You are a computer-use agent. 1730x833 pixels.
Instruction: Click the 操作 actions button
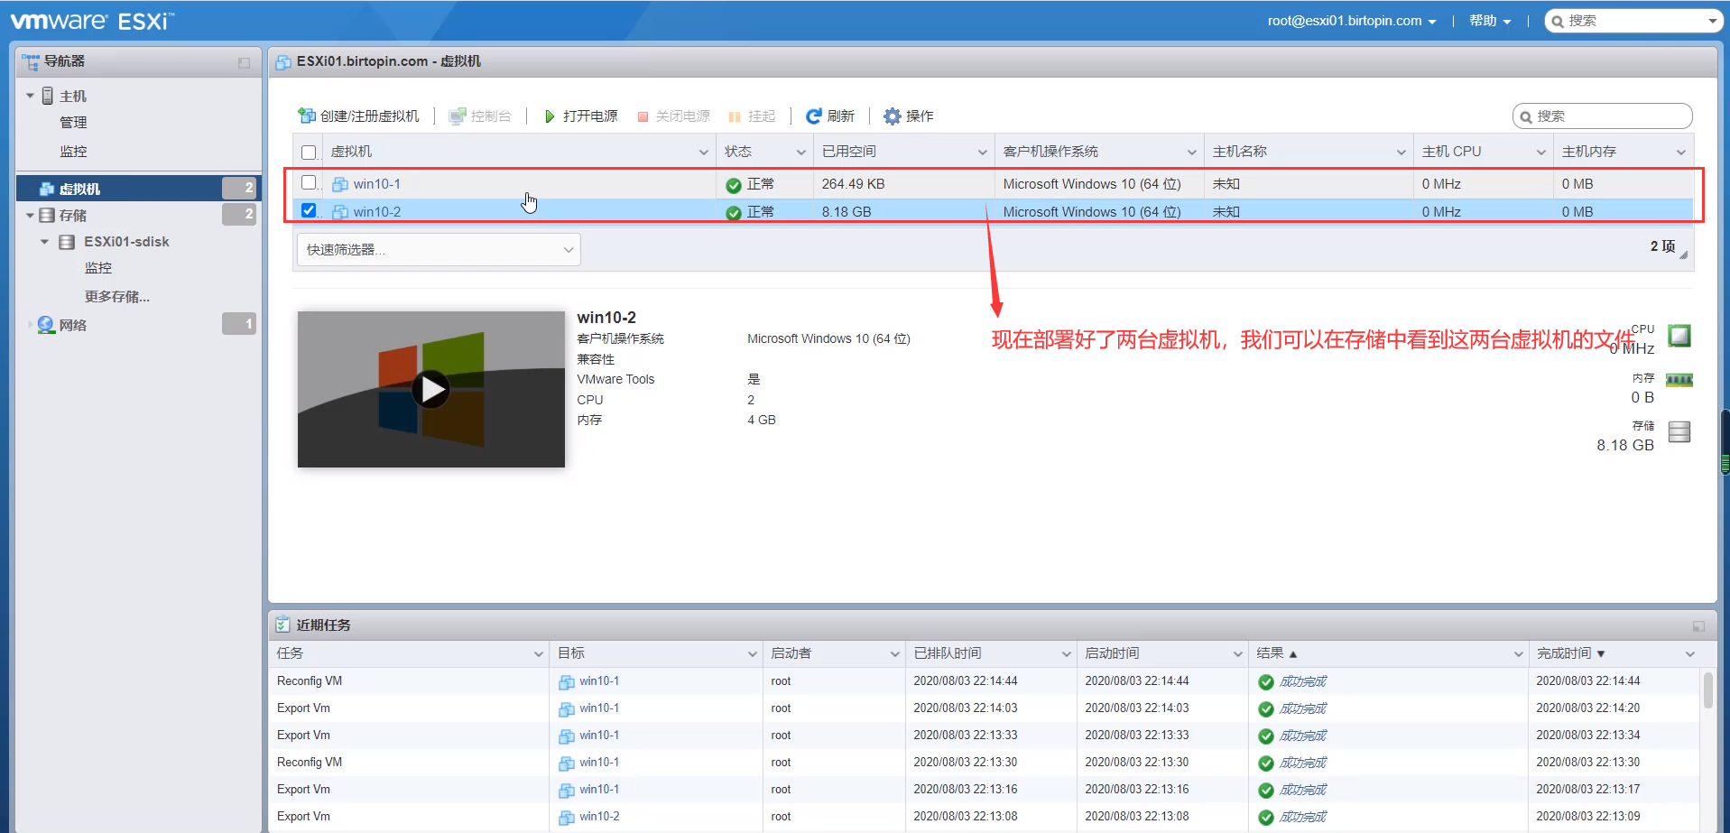coord(909,116)
